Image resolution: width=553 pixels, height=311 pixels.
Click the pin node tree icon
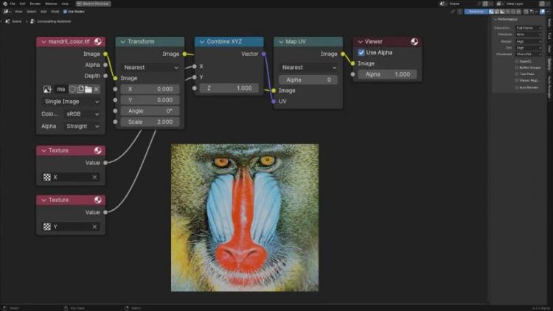pos(453,11)
